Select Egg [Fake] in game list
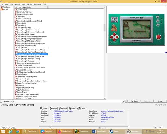Viewport: 167px width, 134px height. [21, 85]
